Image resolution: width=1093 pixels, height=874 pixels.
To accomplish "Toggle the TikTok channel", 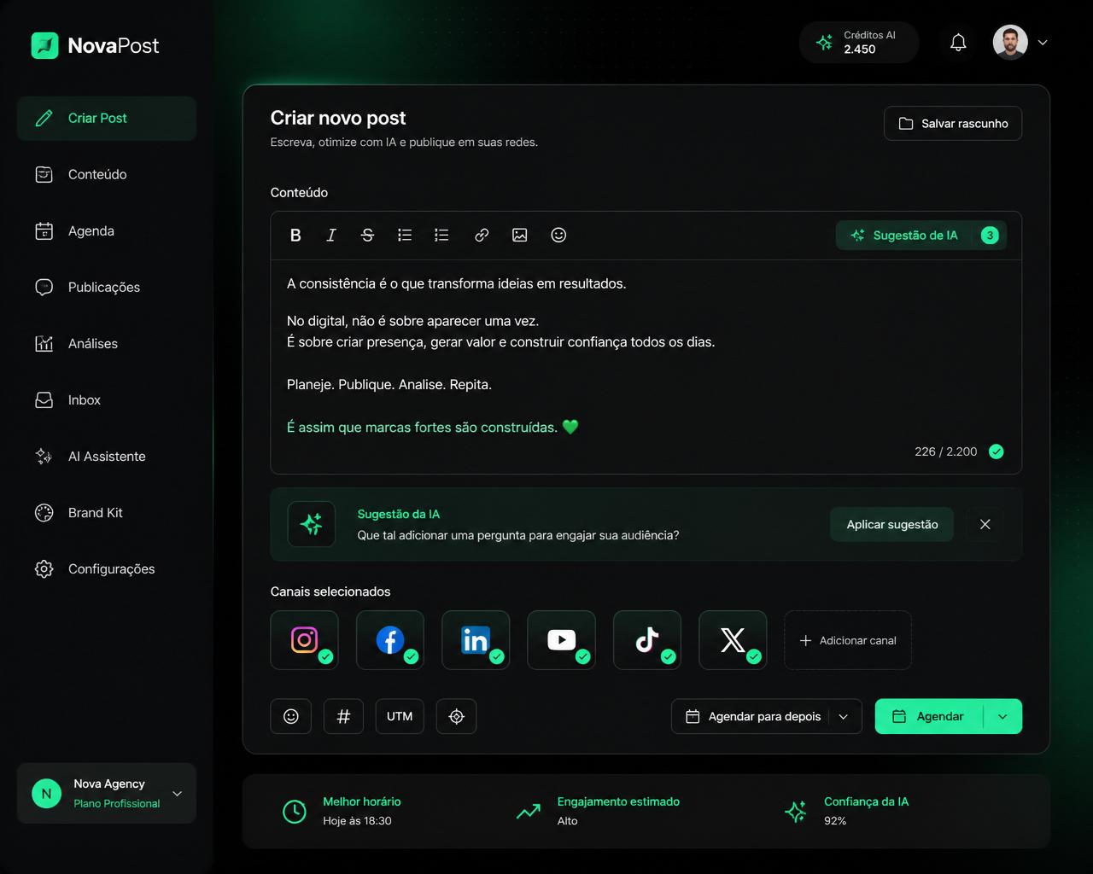I will click(x=647, y=640).
